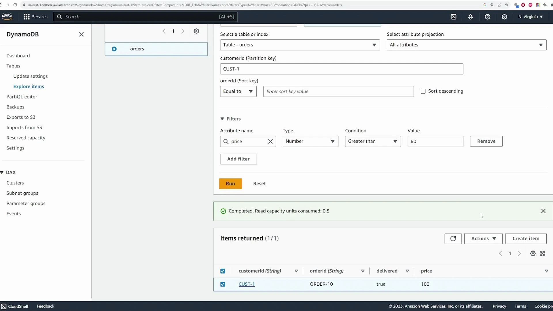Expand items table to full screen
This screenshot has height=311, width=553.
pos(542,253)
